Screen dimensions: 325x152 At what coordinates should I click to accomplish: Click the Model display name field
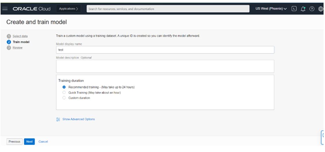coord(165,50)
